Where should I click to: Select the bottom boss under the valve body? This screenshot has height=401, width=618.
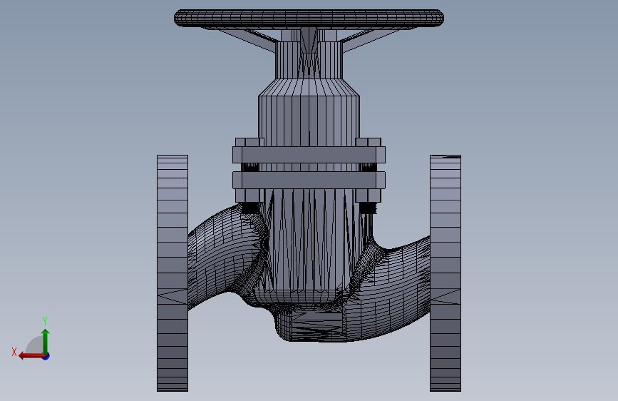311,324
